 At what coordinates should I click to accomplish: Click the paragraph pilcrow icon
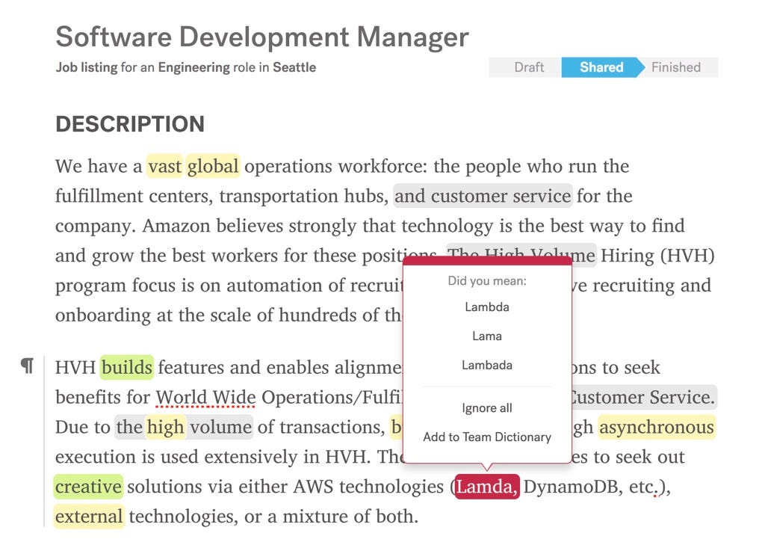coord(28,365)
